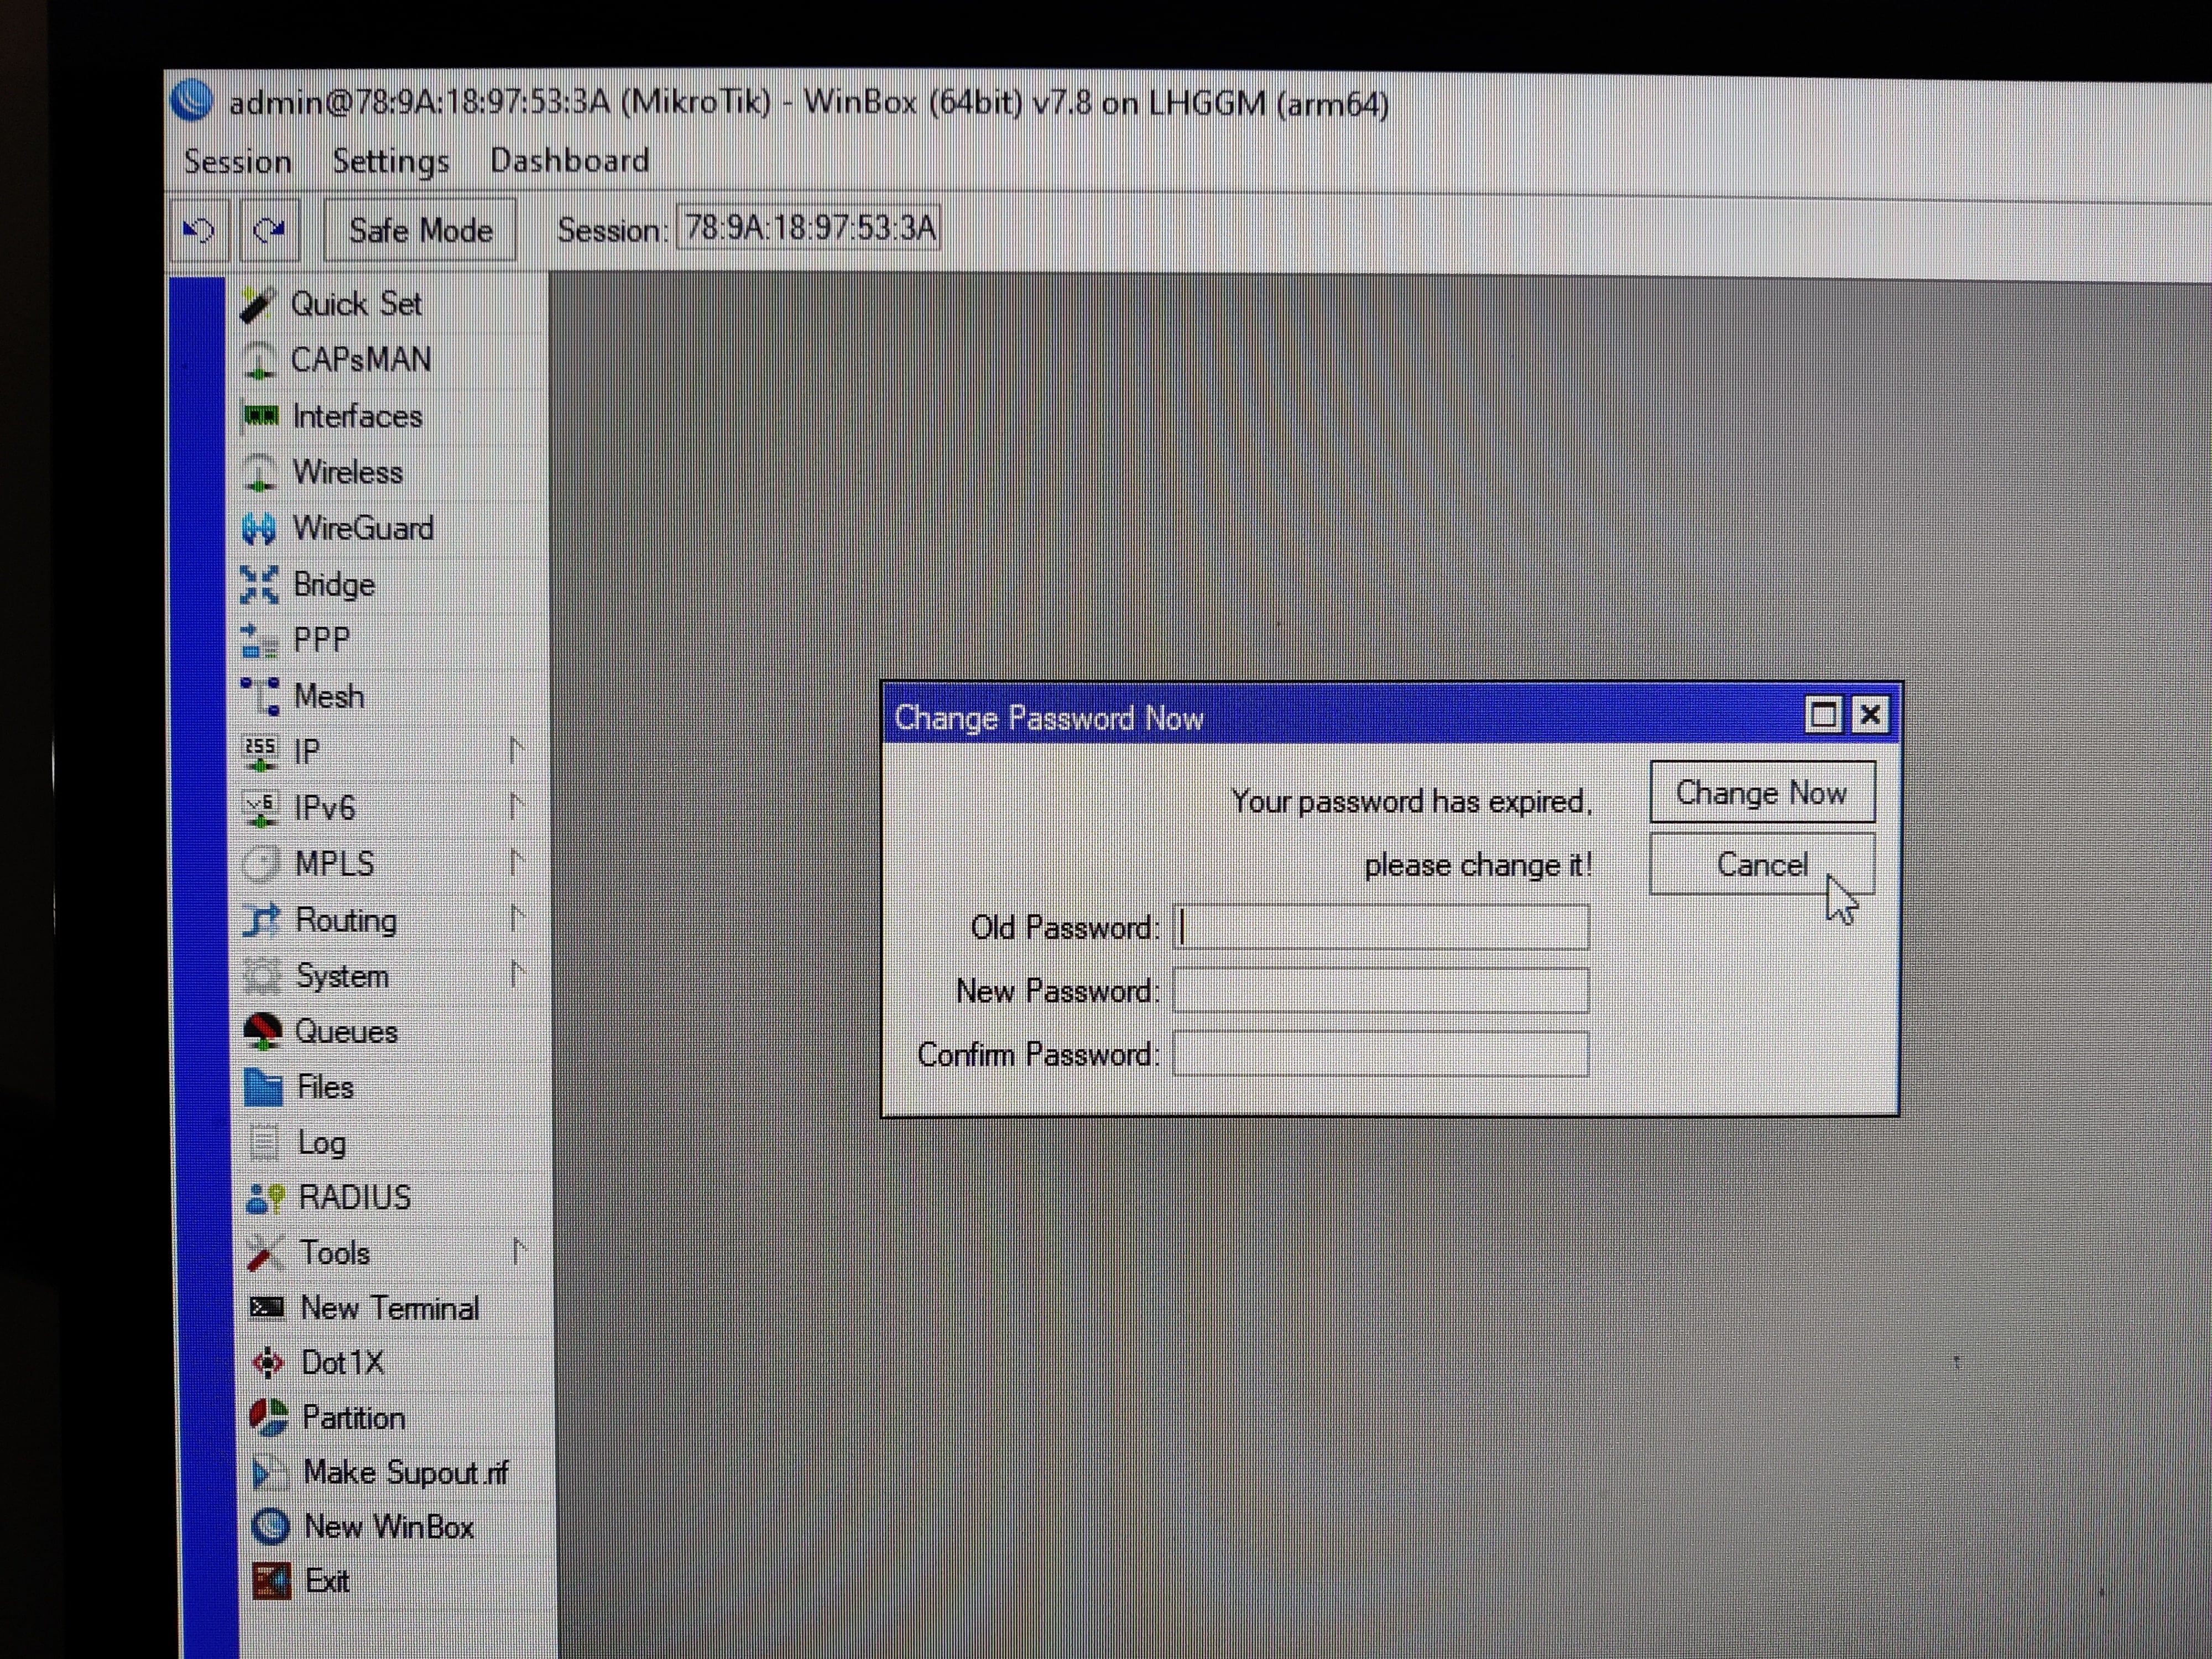Expand the Routing submenu arrow

(x=517, y=918)
